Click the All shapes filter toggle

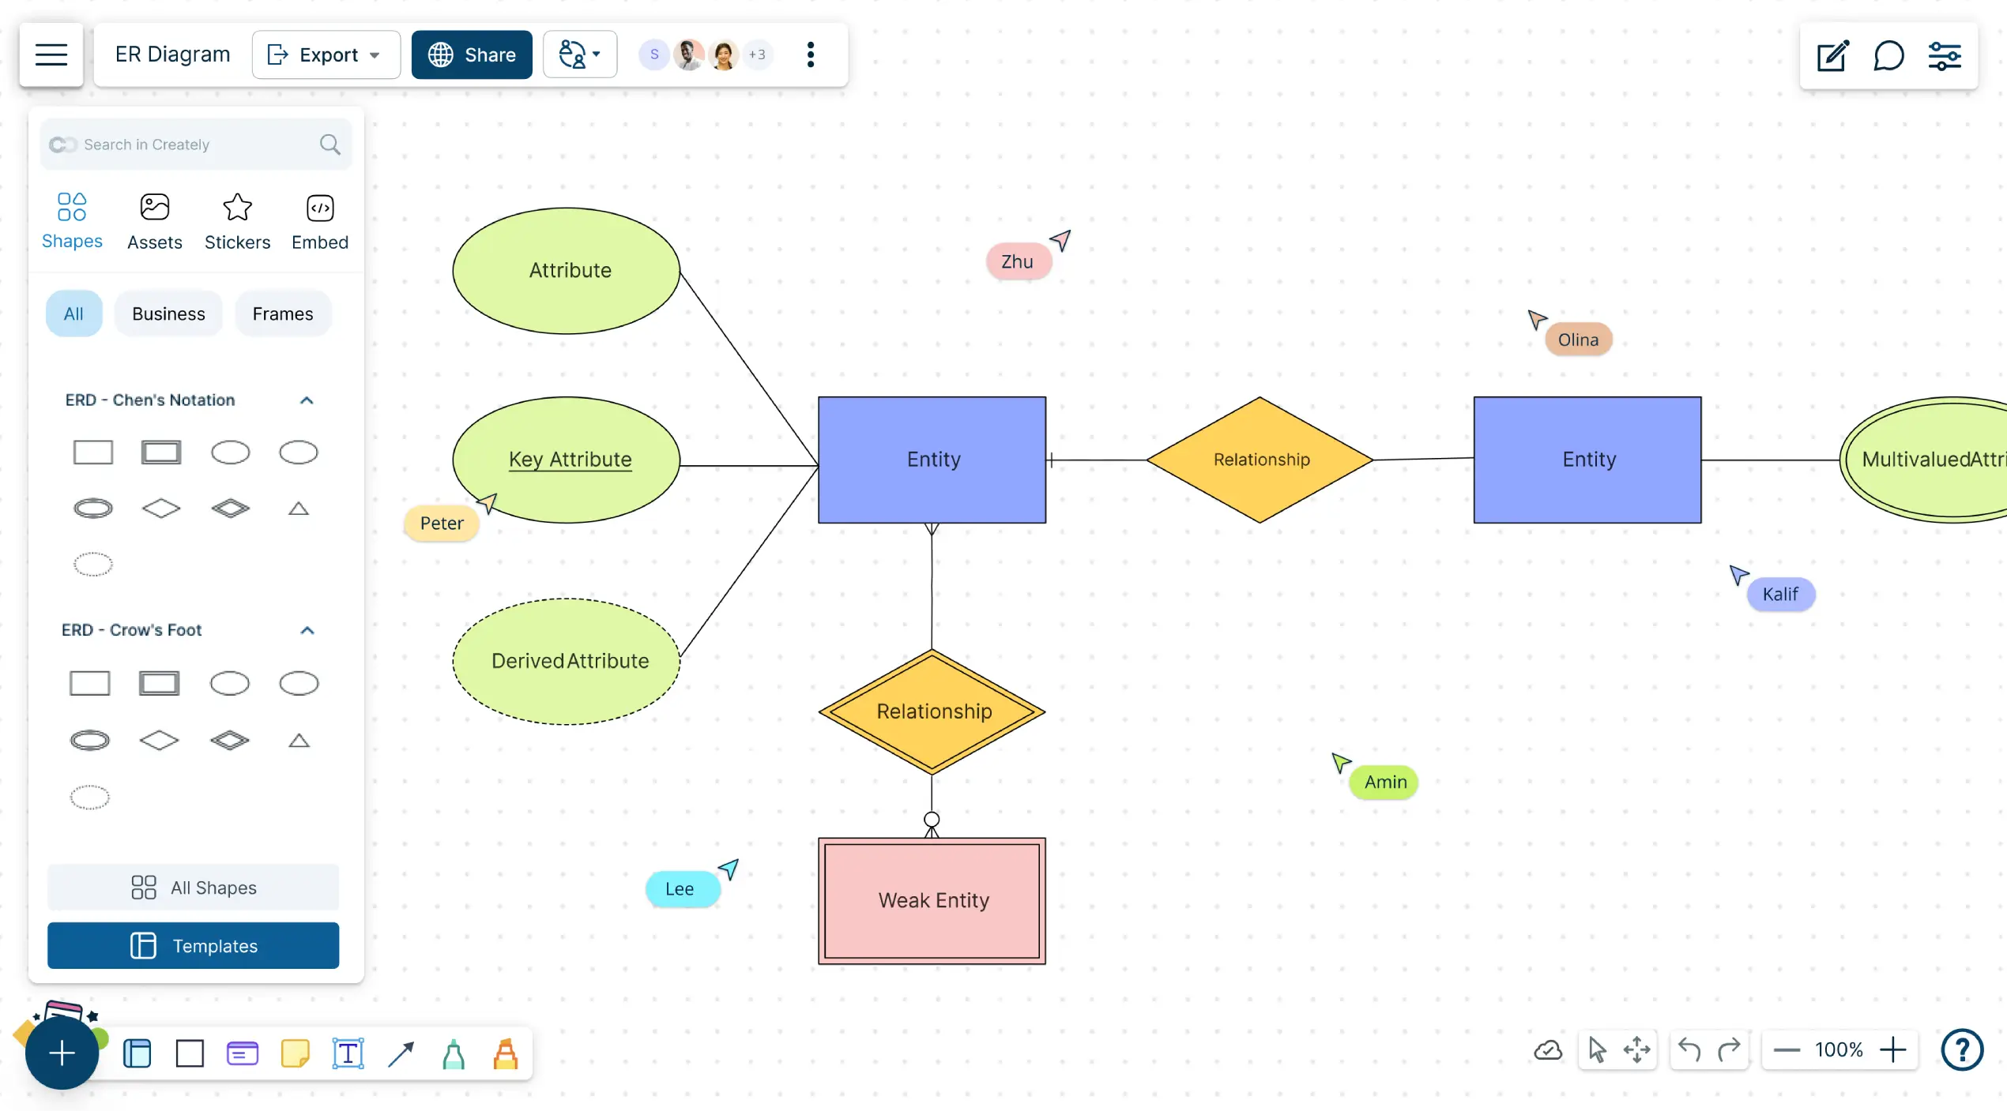(x=74, y=313)
